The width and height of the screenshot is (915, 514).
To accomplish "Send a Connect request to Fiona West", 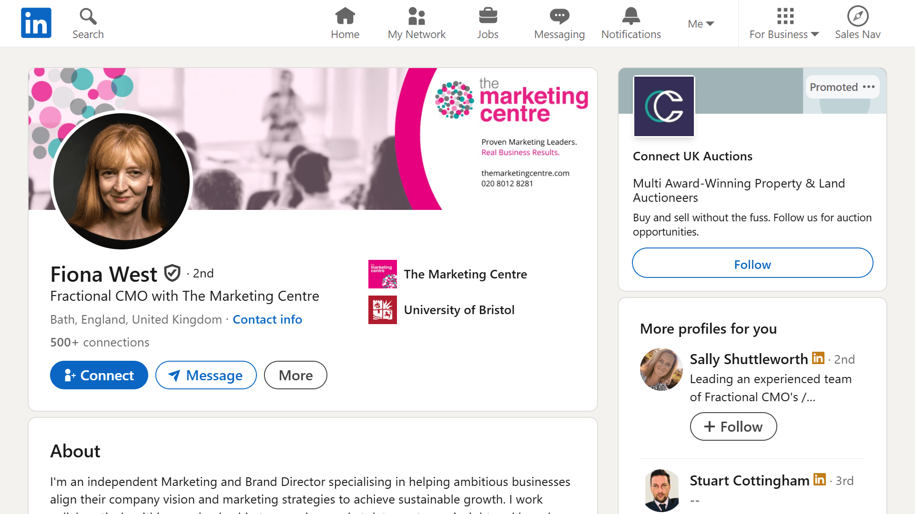I will [x=99, y=375].
